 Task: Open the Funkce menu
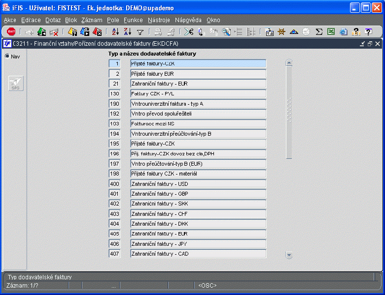click(133, 20)
